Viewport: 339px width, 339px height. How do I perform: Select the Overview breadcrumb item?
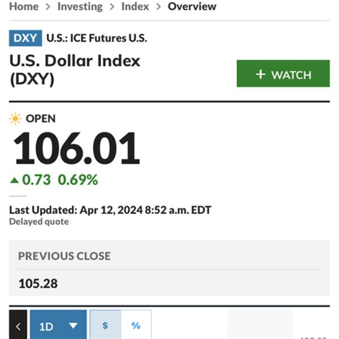192,6
